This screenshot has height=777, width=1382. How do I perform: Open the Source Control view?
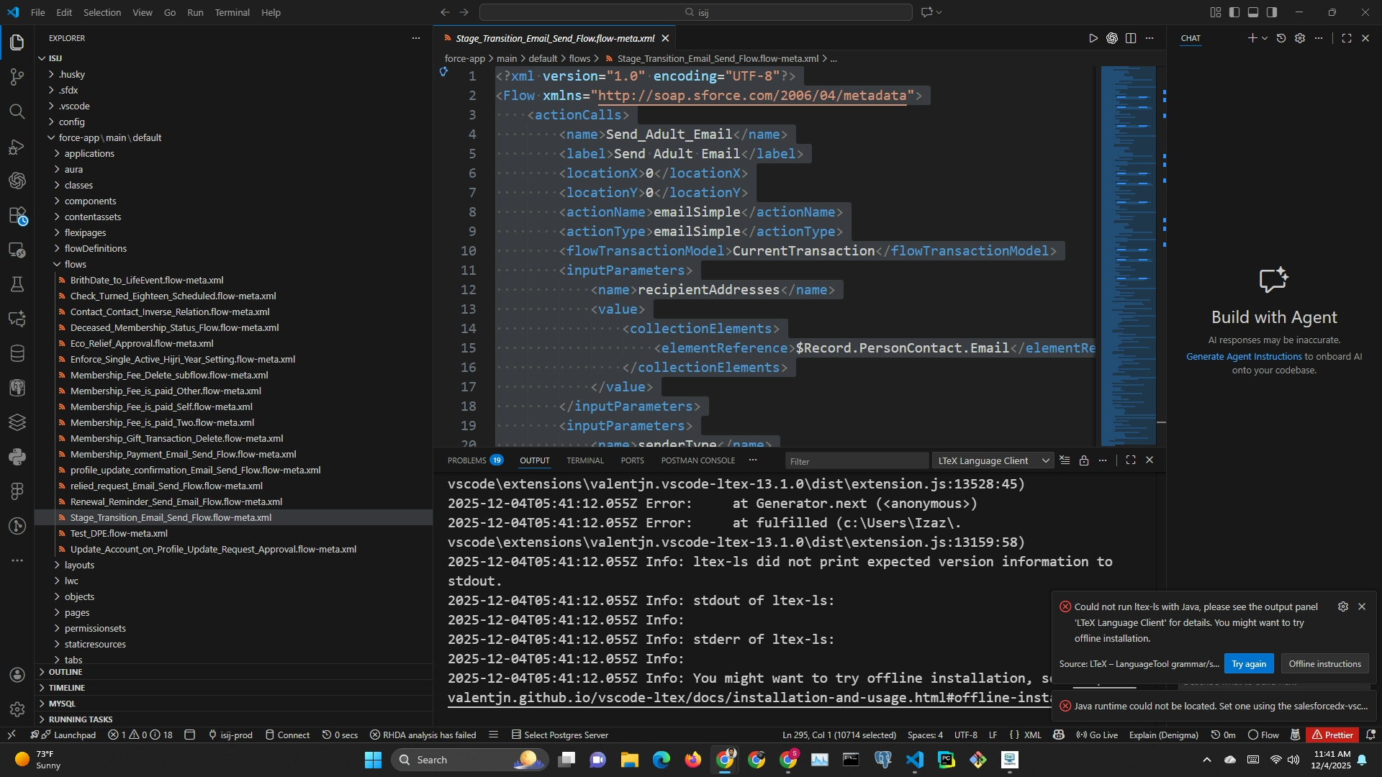[x=17, y=77]
